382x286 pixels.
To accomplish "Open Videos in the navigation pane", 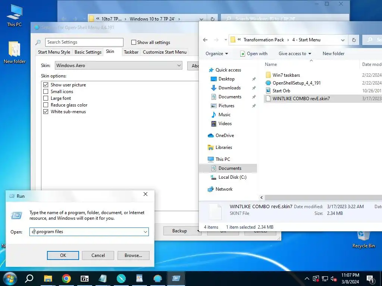I will pos(221,124).
